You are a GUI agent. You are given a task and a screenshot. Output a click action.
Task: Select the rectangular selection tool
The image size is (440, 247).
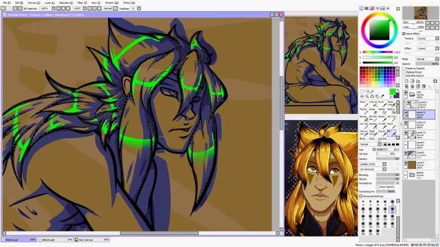coord(362,91)
